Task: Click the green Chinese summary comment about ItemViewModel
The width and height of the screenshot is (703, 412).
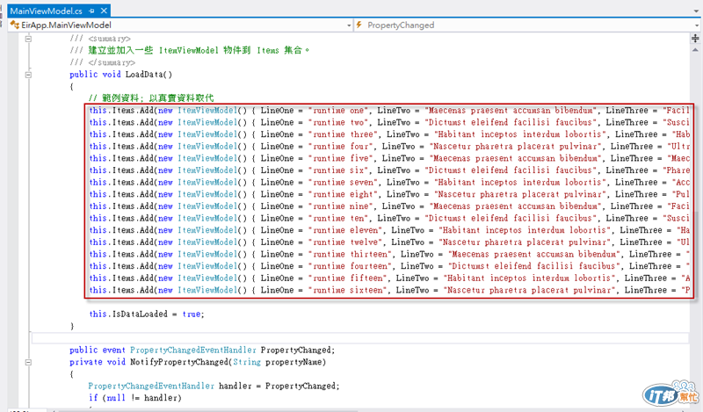Action: [x=190, y=50]
